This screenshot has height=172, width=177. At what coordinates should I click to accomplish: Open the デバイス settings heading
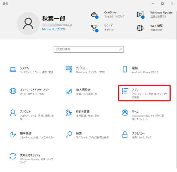pyautogui.click(x=80, y=68)
